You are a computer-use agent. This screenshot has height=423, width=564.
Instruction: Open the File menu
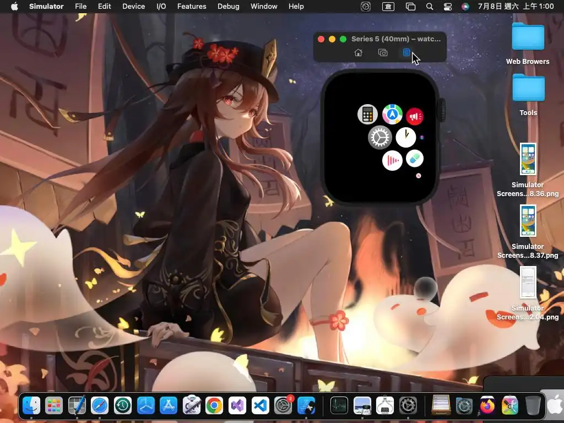point(80,6)
